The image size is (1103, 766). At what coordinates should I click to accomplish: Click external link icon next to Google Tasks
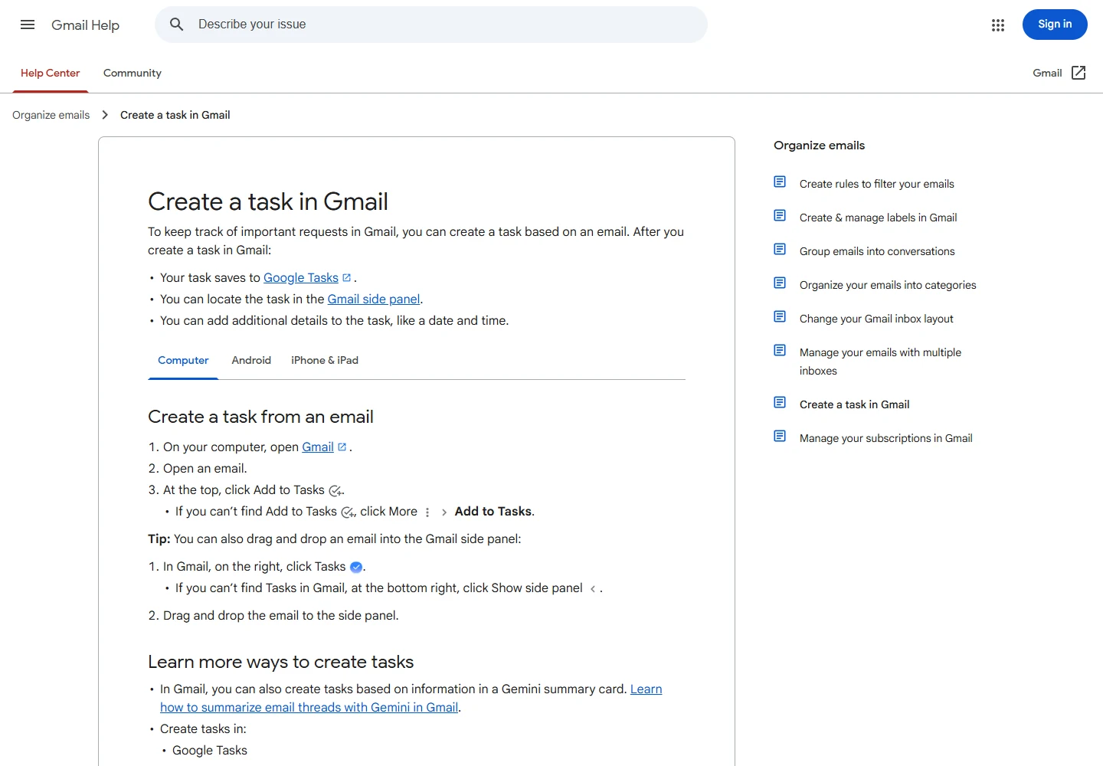tap(346, 278)
